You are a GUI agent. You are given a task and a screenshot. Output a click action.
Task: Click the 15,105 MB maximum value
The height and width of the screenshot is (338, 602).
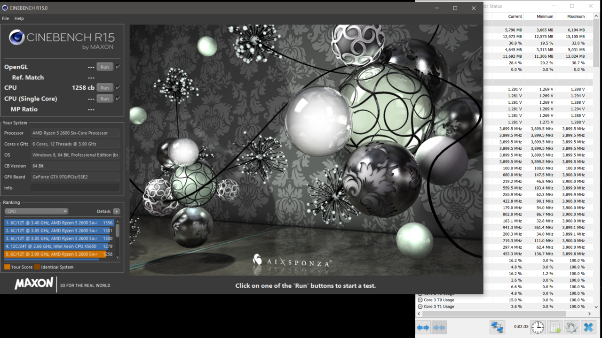click(x=575, y=37)
